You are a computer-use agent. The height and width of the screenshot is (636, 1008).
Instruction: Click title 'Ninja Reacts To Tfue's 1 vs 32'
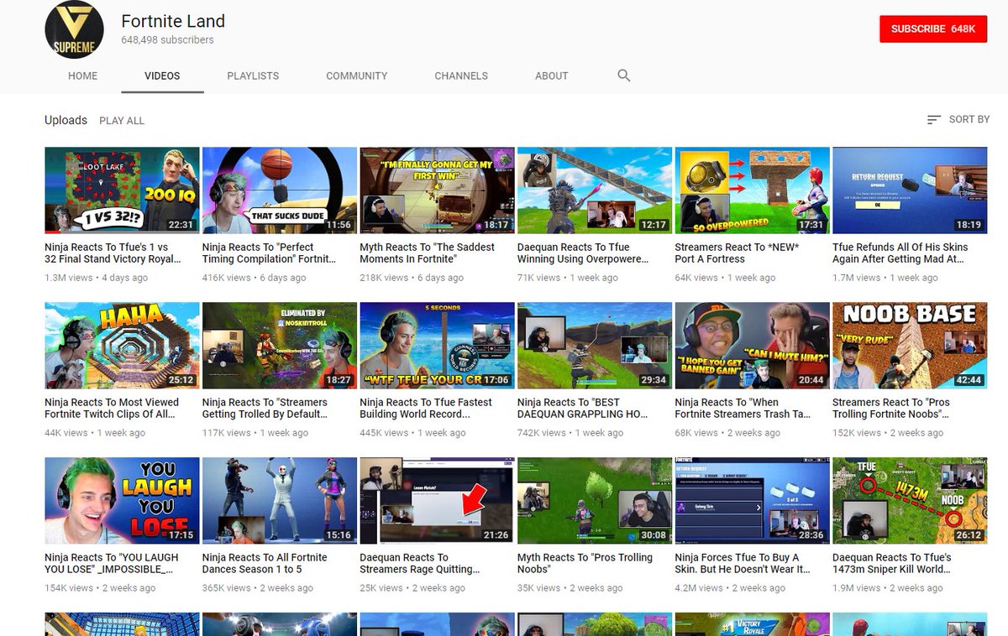(113, 253)
